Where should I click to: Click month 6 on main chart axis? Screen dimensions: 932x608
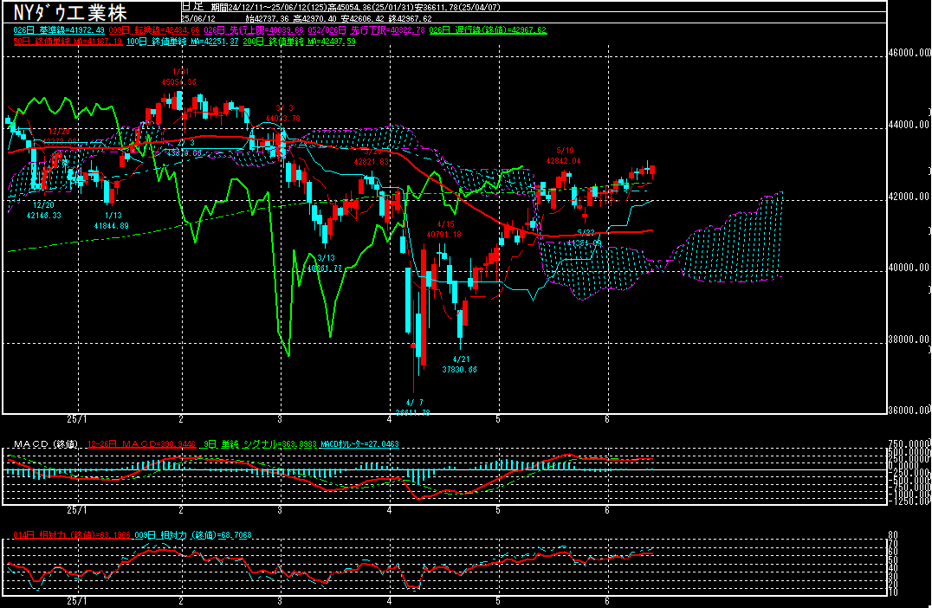(607, 419)
